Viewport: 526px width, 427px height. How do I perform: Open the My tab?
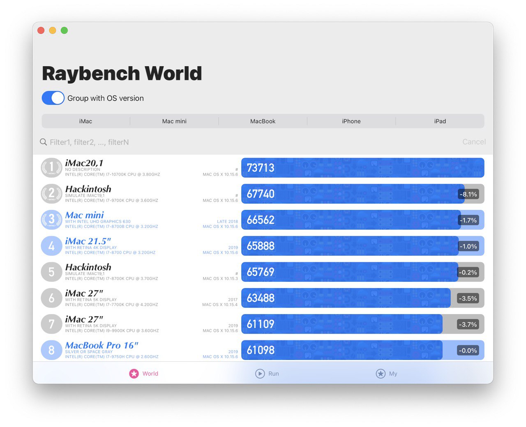[387, 374]
